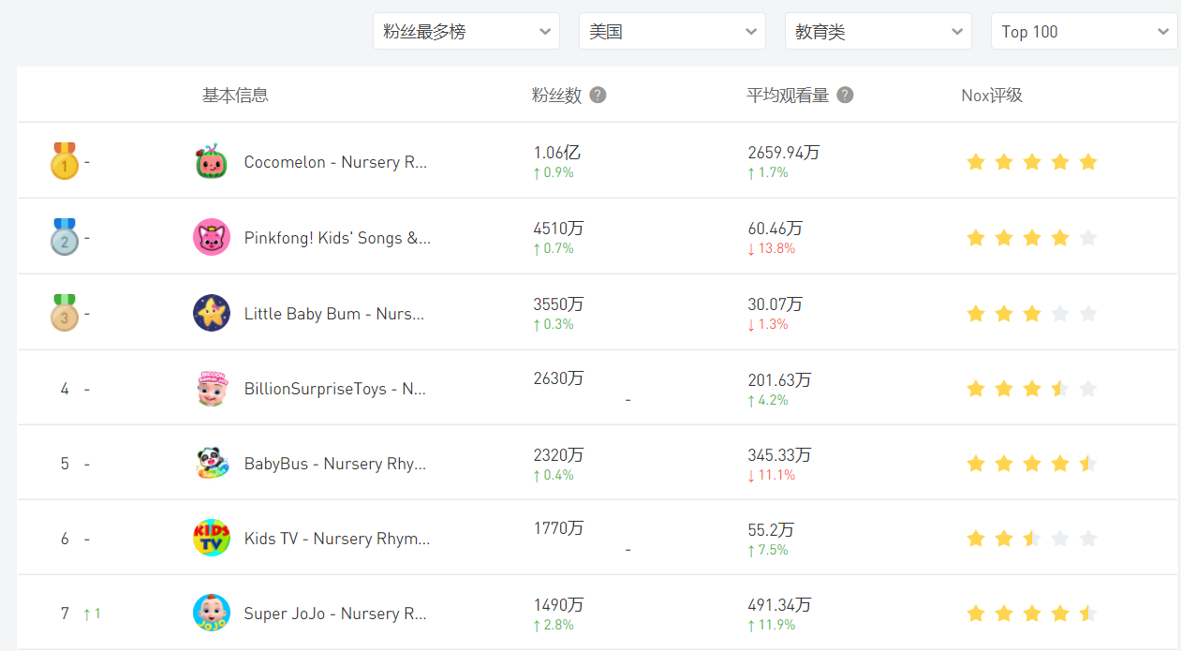
Task: Click the Little Baby Bum star avatar
Action: [212, 313]
